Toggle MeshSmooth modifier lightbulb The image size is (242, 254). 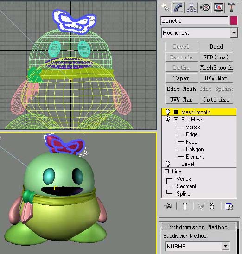point(168,112)
